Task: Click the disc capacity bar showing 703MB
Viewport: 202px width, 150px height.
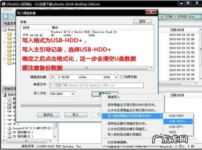Action: point(180,17)
